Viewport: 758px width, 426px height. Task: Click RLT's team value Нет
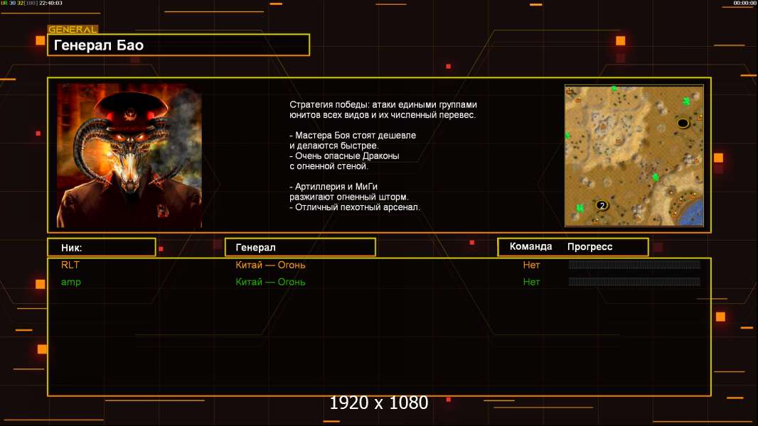531,265
